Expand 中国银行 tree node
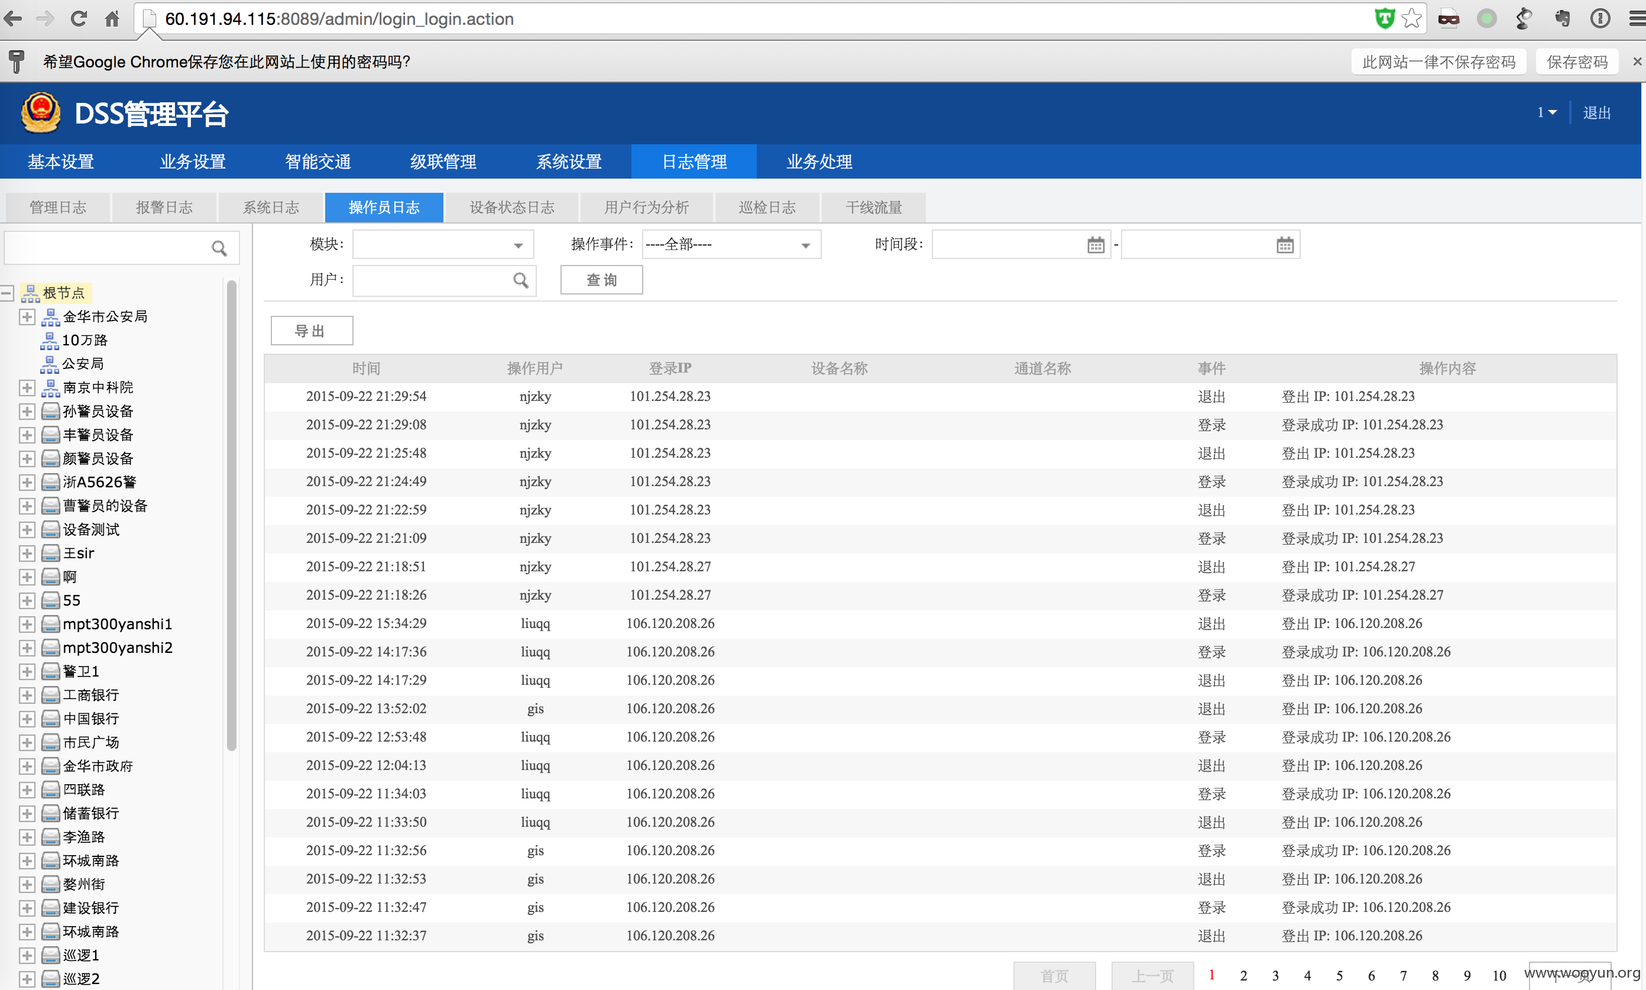The image size is (1646, 990). pyautogui.click(x=27, y=719)
